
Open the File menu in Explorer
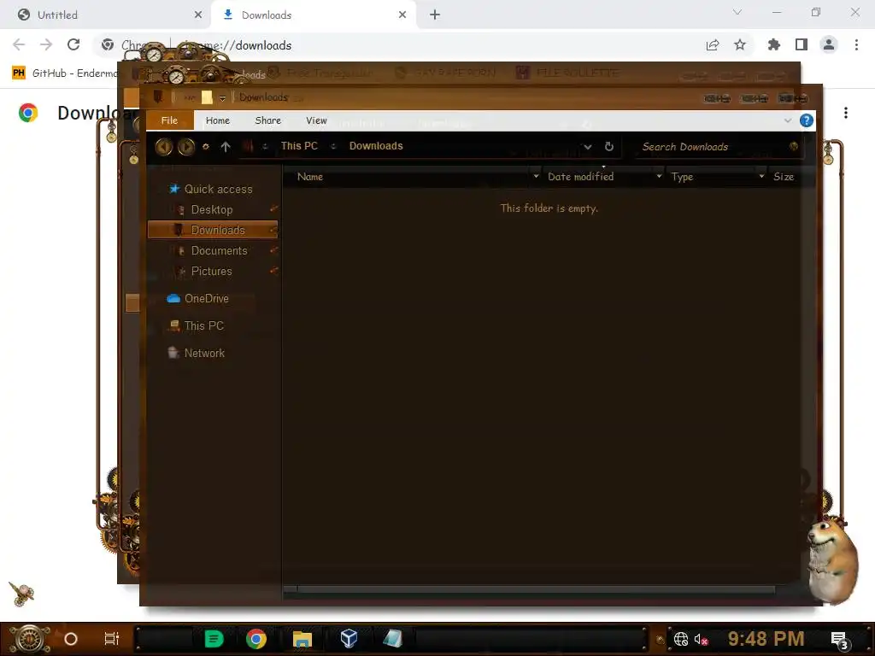pos(170,120)
